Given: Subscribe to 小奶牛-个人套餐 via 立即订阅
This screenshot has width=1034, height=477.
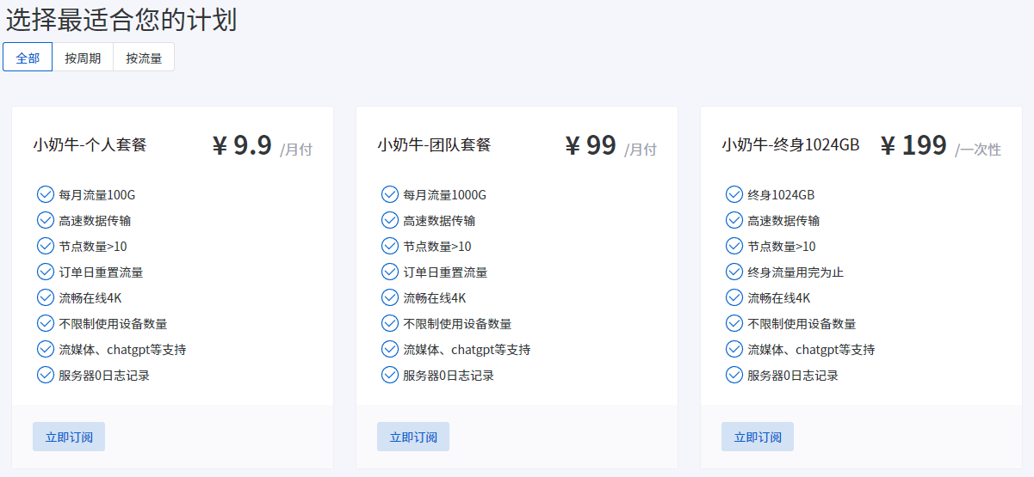Looking at the screenshot, I should pos(69,437).
